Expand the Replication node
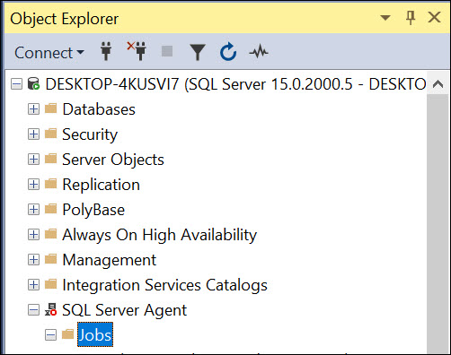 tap(33, 185)
